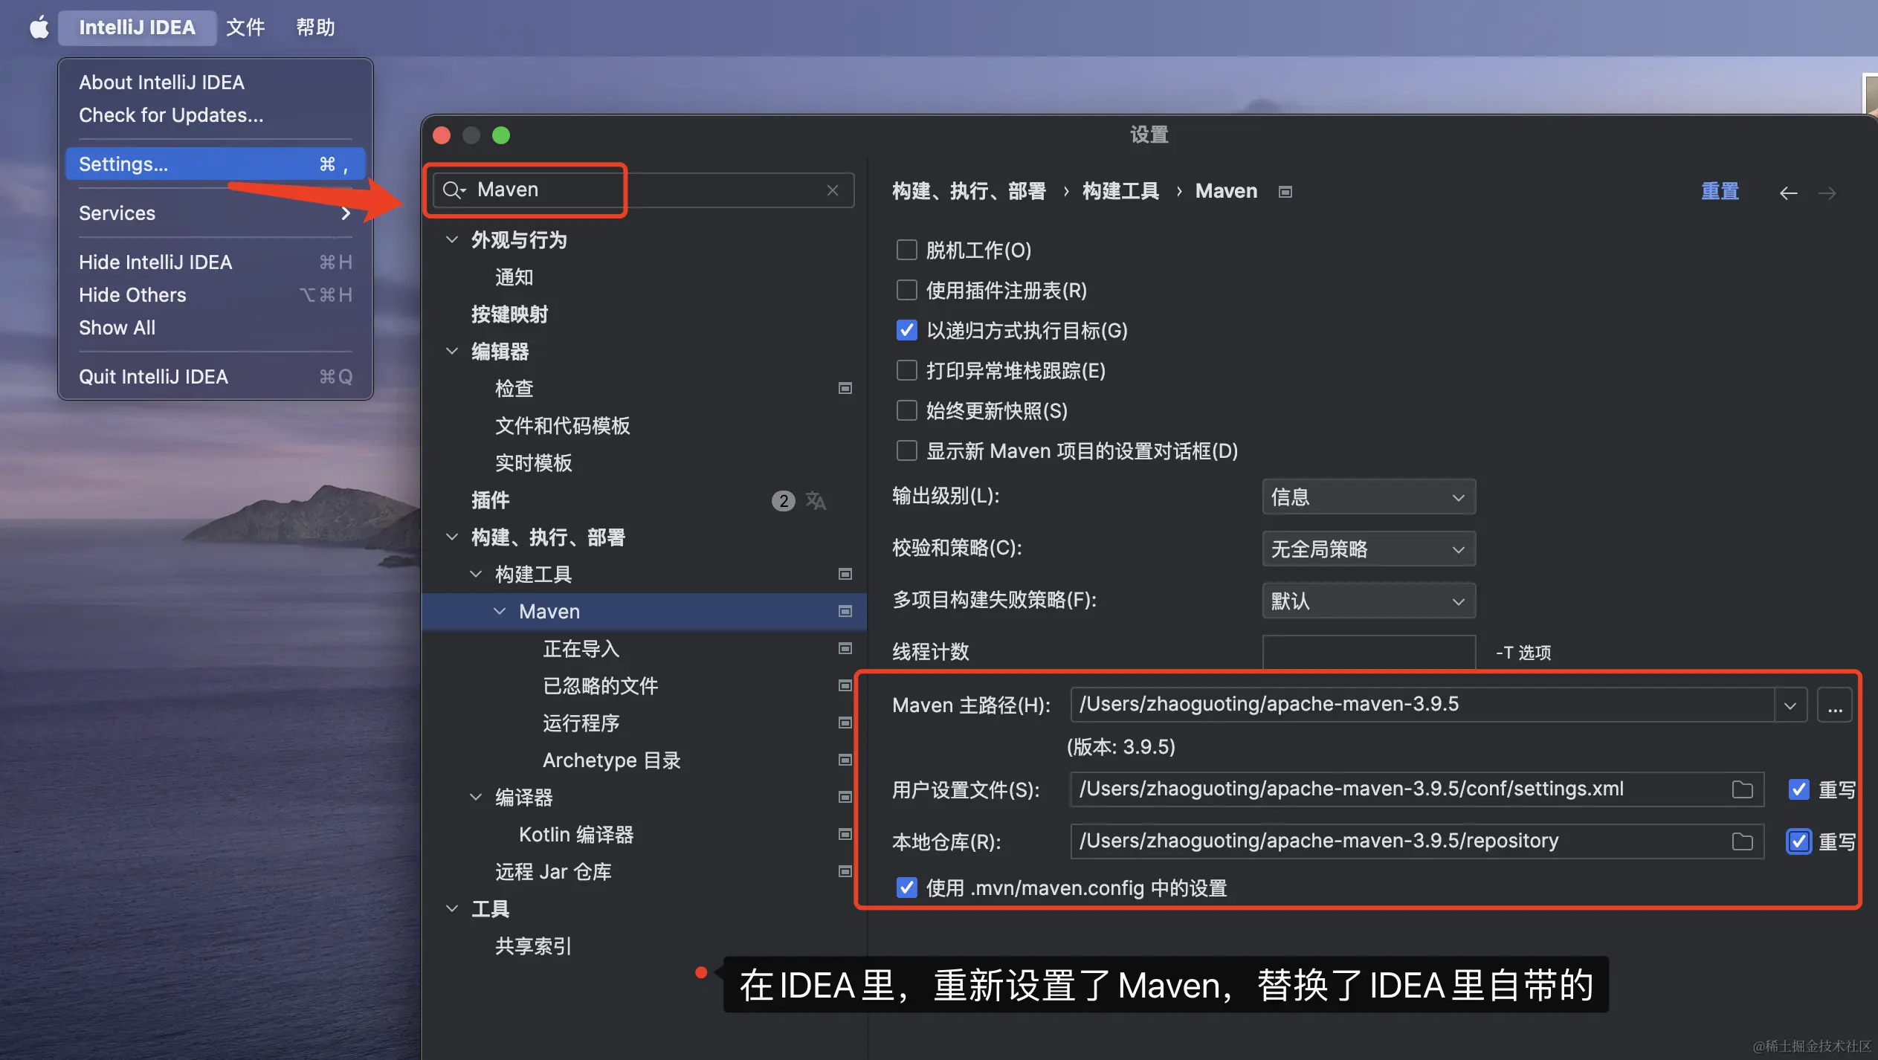Click the project icon on 远程 Jar 仓库 row
The height and width of the screenshot is (1060, 1878).
click(x=845, y=871)
